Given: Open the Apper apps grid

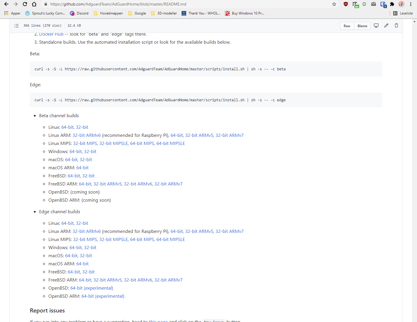Looking at the screenshot, I should click(6, 13).
